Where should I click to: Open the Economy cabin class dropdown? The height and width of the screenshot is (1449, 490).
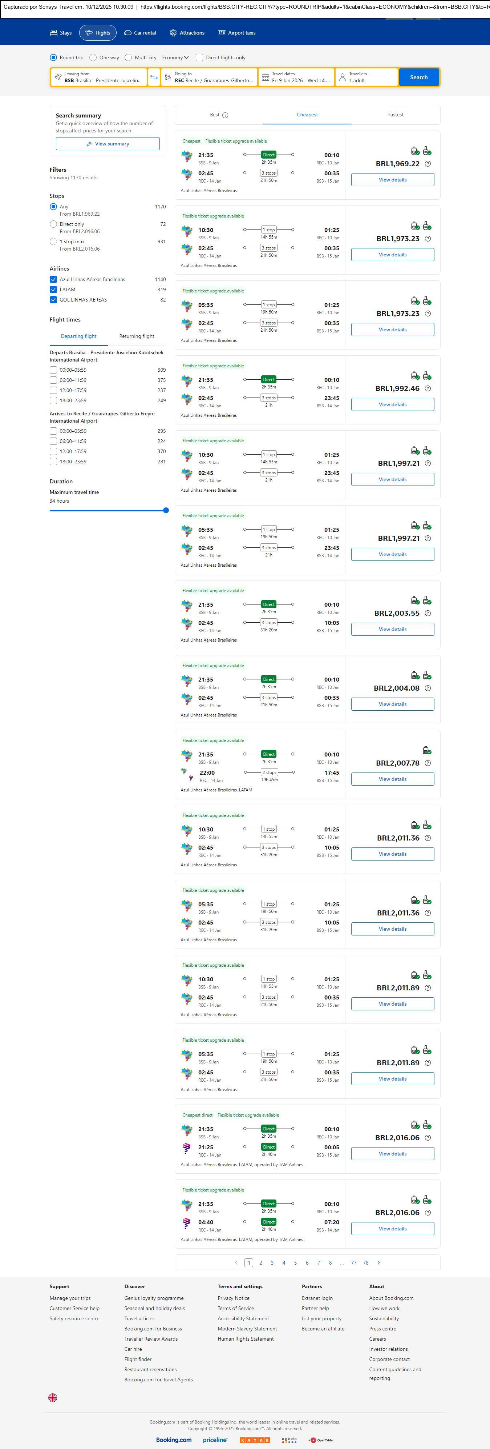175,57
